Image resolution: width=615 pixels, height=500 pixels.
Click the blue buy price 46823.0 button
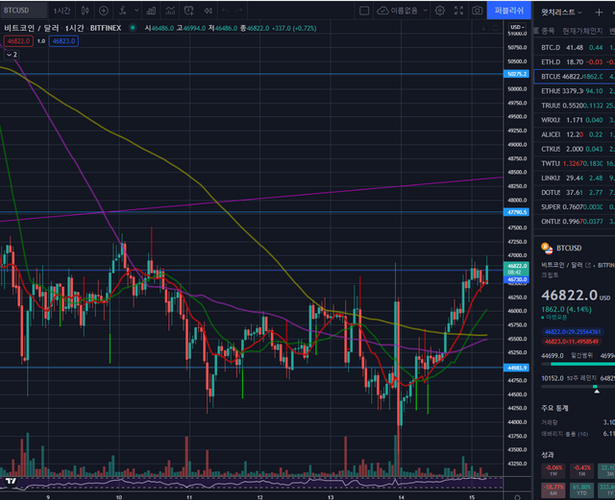pos(63,40)
